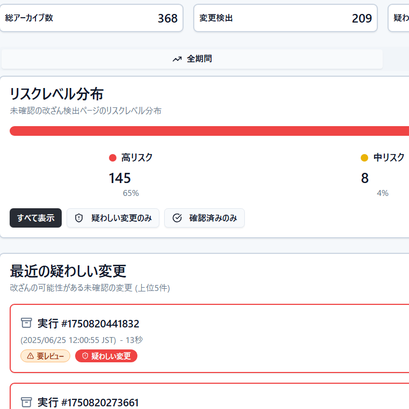Click the red risk distribution bar
Image resolution: width=409 pixels, height=409 pixels.
pyautogui.click(x=209, y=131)
